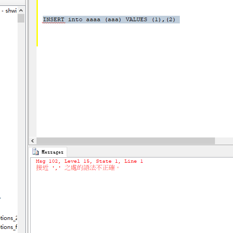Click the Messages tab icon
Viewport: 233px width, 233px height.
(36, 151)
